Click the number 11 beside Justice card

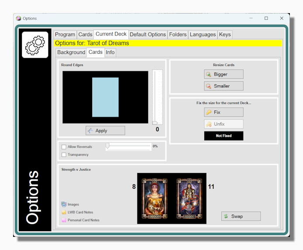coord(211,187)
